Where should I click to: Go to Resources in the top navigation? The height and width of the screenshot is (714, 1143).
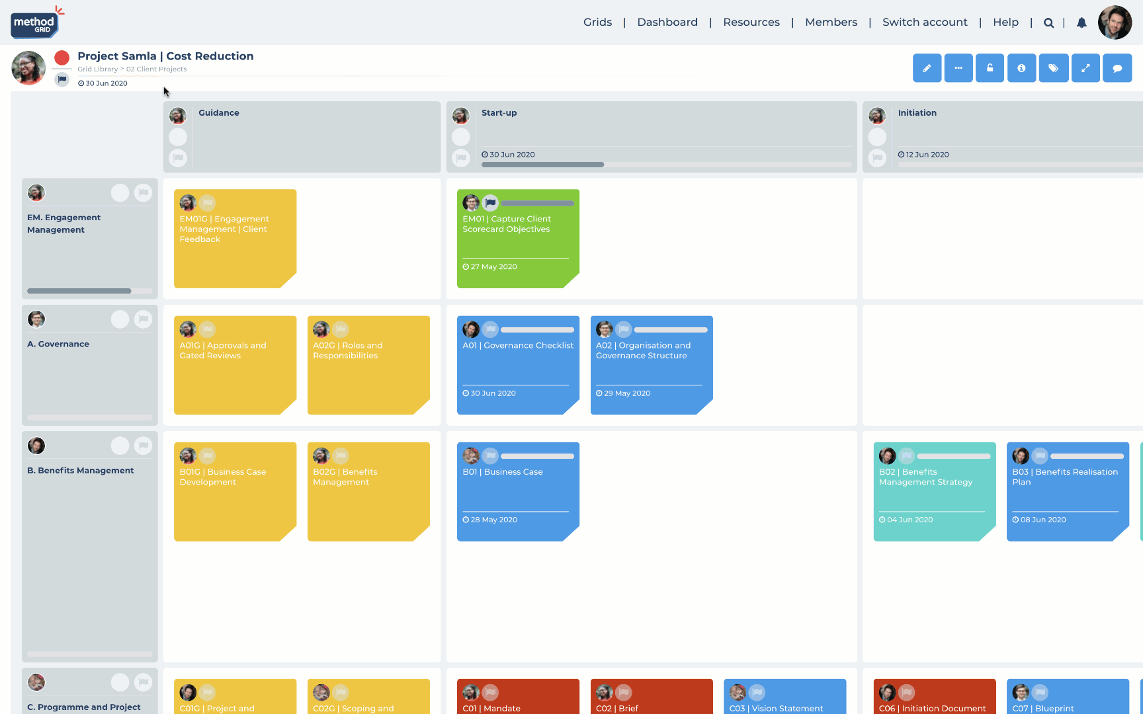[x=751, y=22]
